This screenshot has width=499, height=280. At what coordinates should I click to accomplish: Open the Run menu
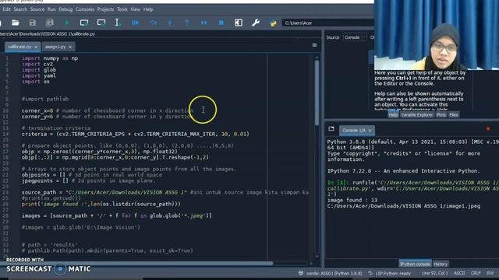pos(51,9)
